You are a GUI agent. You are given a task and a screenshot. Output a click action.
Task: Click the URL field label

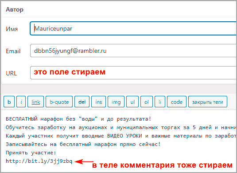click(12, 73)
